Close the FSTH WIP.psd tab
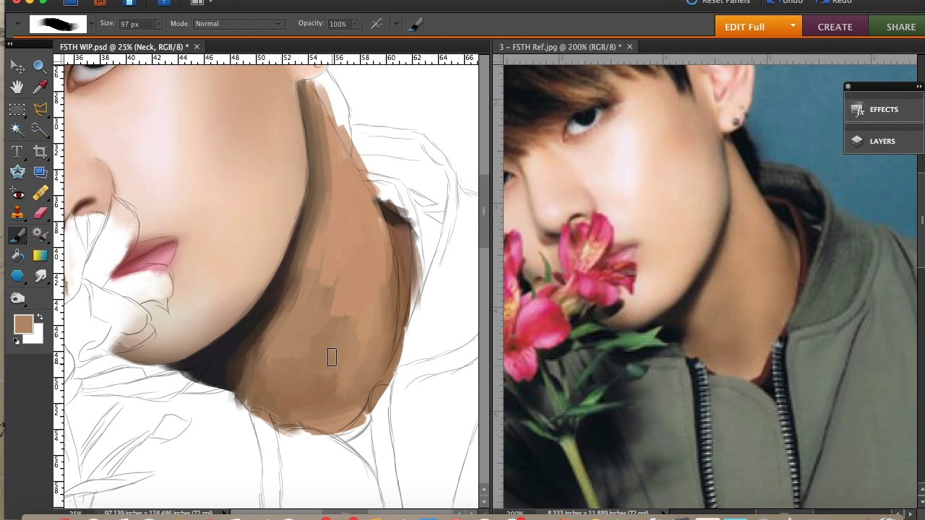The width and height of the screenshot is (925, 520). (x=197, y=47)
